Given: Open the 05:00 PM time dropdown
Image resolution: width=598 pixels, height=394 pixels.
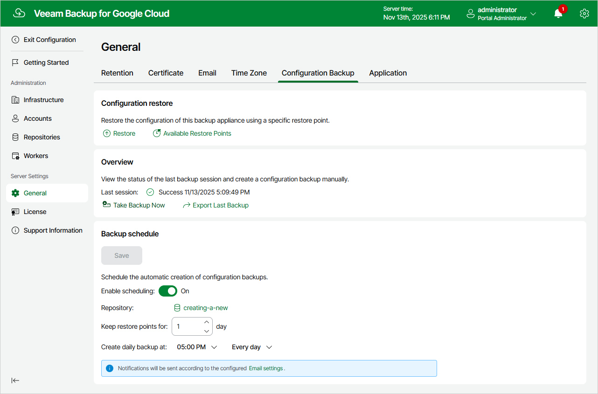Looking at the screenshot, I should pos(197,347).
